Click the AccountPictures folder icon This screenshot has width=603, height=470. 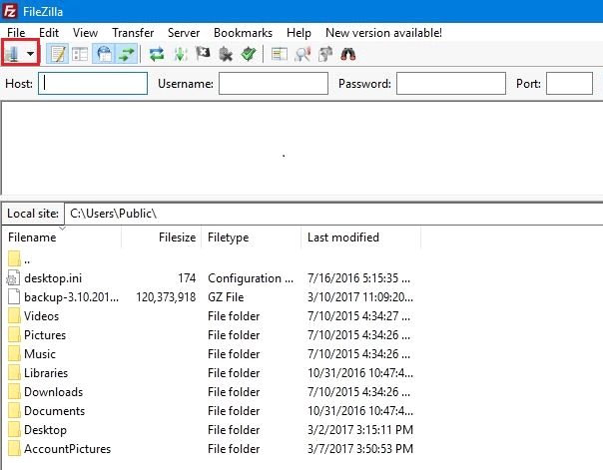pos(14,449)
